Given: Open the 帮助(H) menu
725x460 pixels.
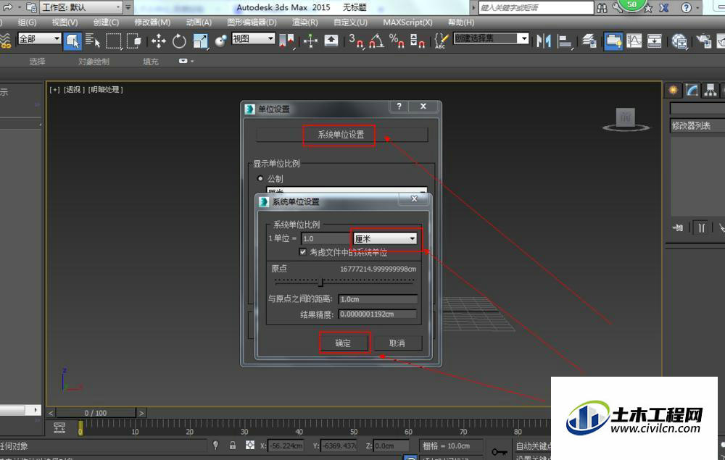Looking at the screenshot, I should click(x=461, y=22).
